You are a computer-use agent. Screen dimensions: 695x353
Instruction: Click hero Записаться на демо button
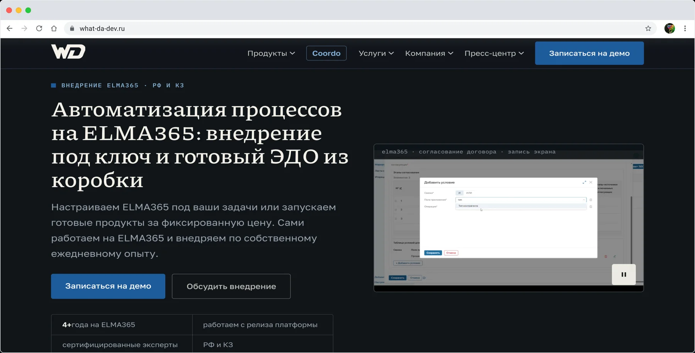coord(108,286)
